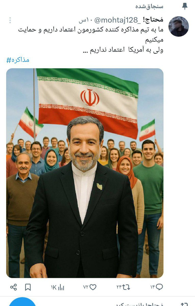Share the tweet via the share icon
The image size is (195, 306).
coord(14,287)
